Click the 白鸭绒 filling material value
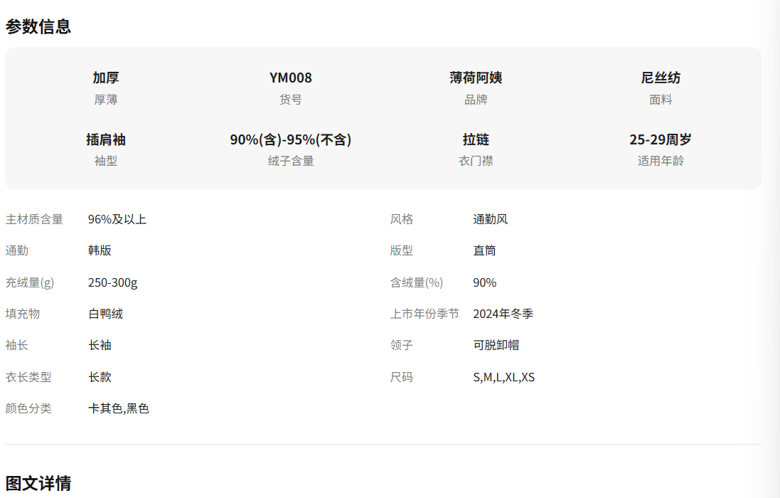The height and width of the screenshot is (498, 780). pos(105,314)
